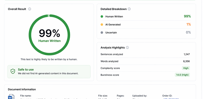Click the 99% Human Written breakdown value
The height and width of the screenshot is (99, 203).
coord(187,16)
